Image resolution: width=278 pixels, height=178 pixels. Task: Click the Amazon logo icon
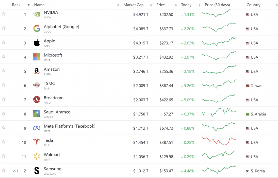[x=37, y=71]
